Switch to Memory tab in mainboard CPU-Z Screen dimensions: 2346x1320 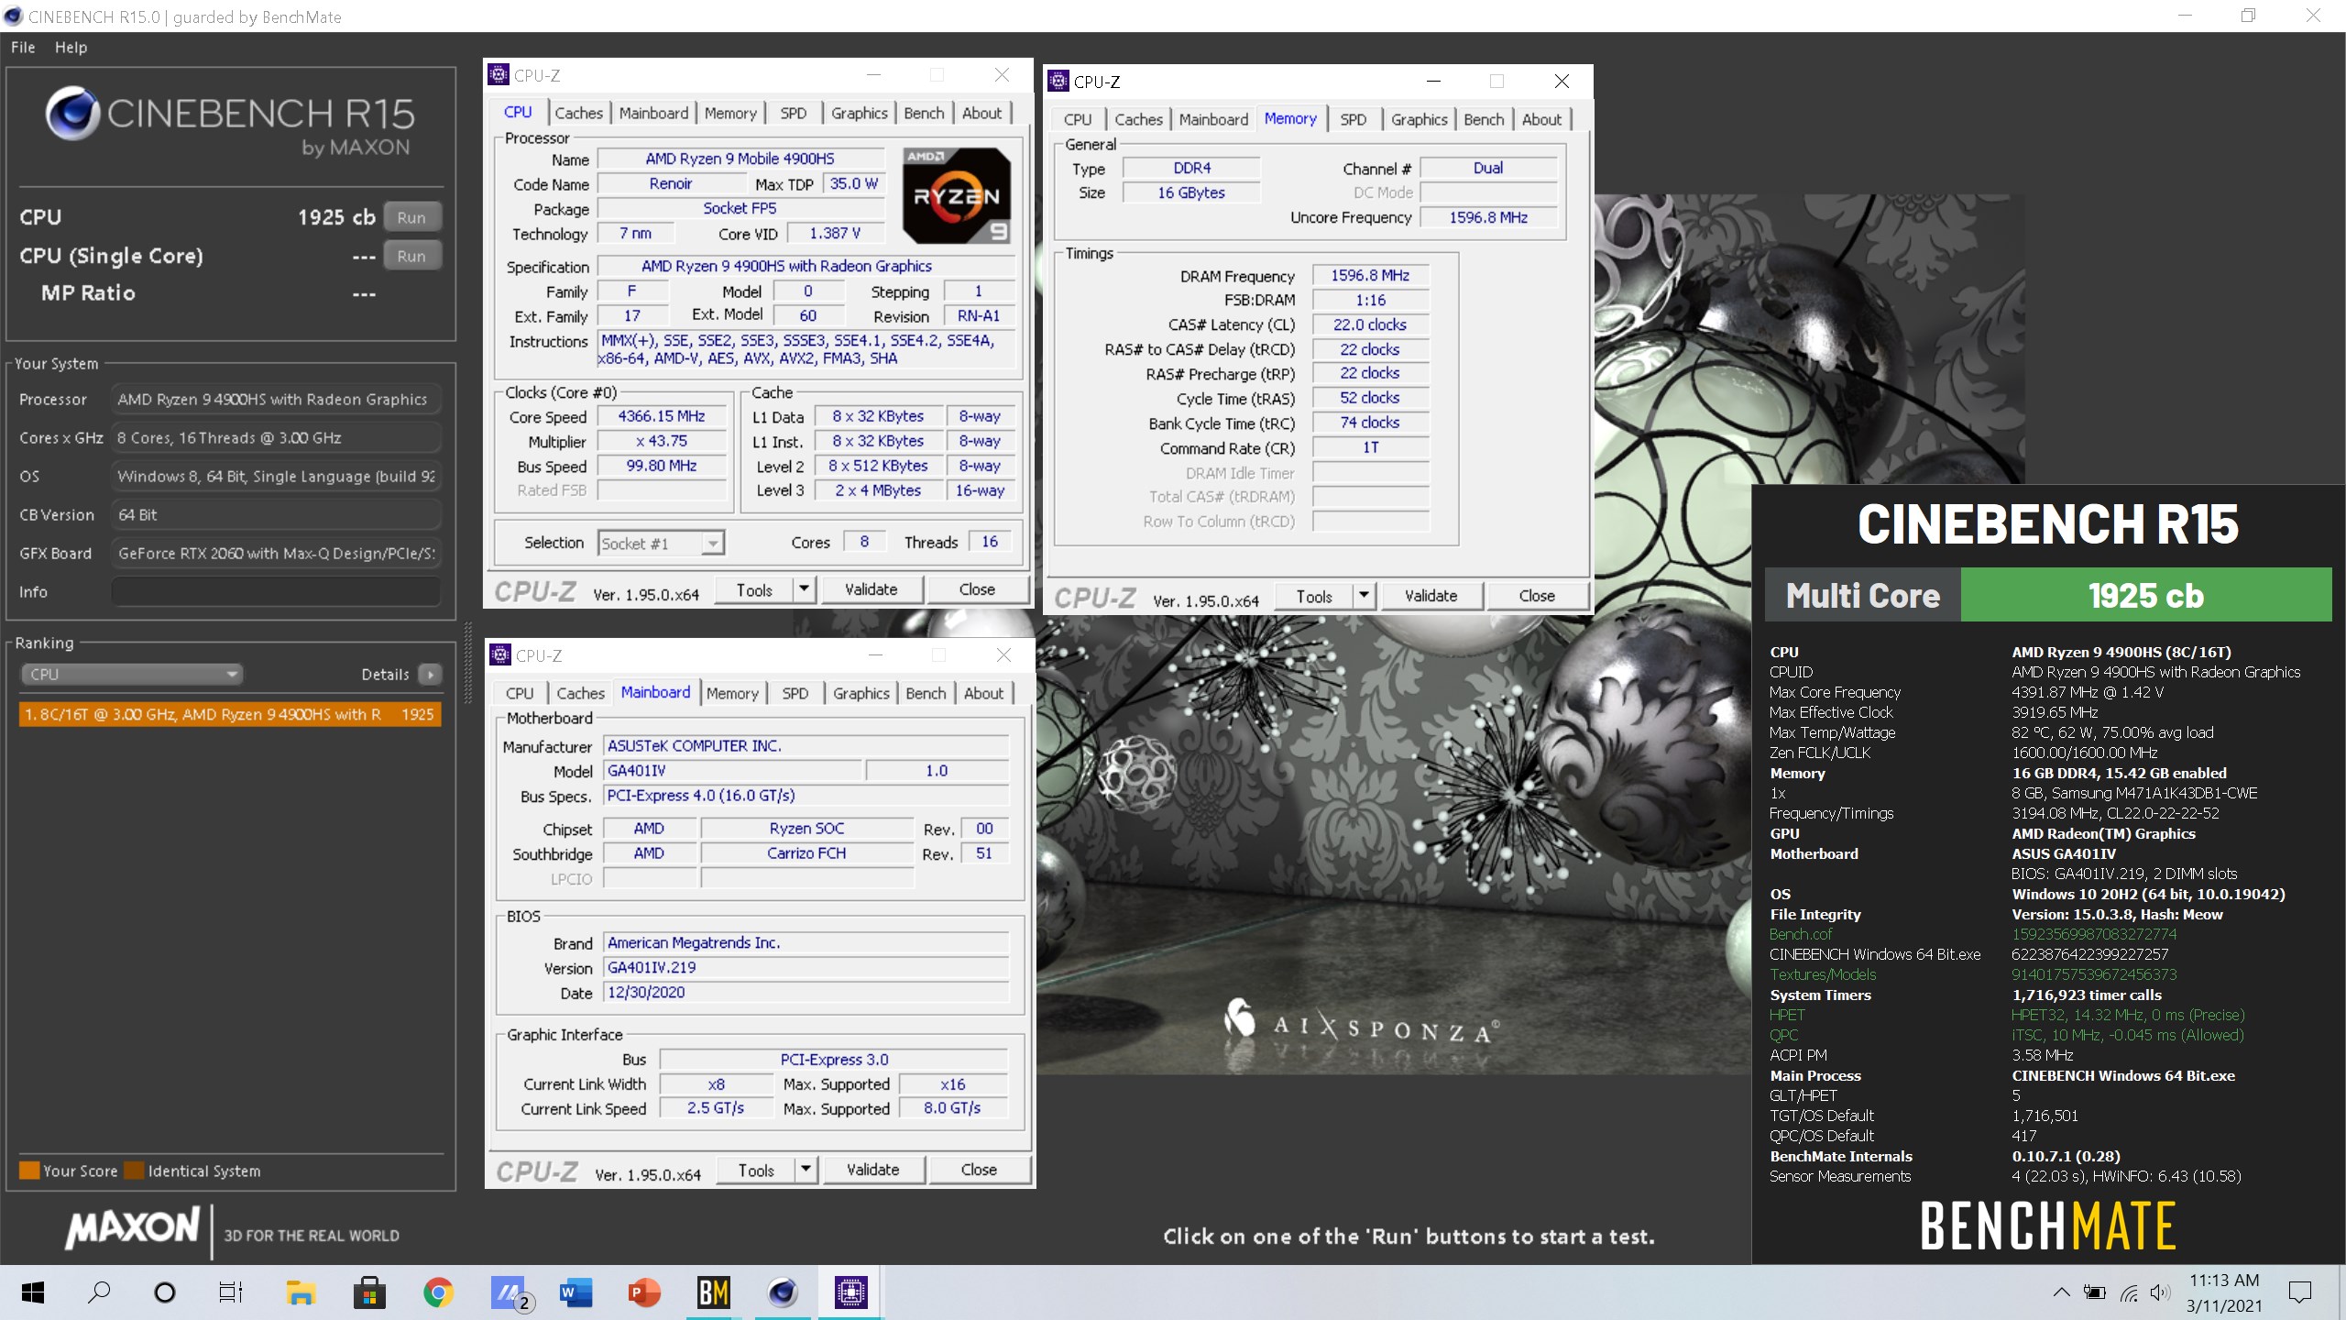pyautogui.click(x=732, y=693)
